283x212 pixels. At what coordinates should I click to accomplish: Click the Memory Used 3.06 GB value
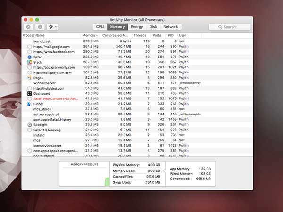[154, 171]
